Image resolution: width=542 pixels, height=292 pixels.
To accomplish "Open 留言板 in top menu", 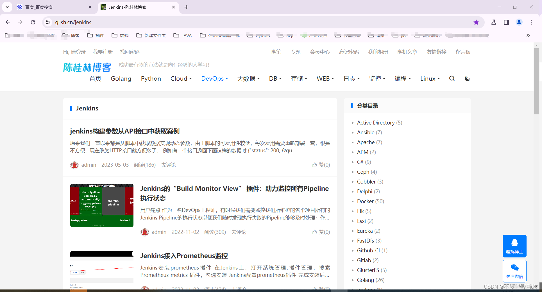I will pos(463,52).
